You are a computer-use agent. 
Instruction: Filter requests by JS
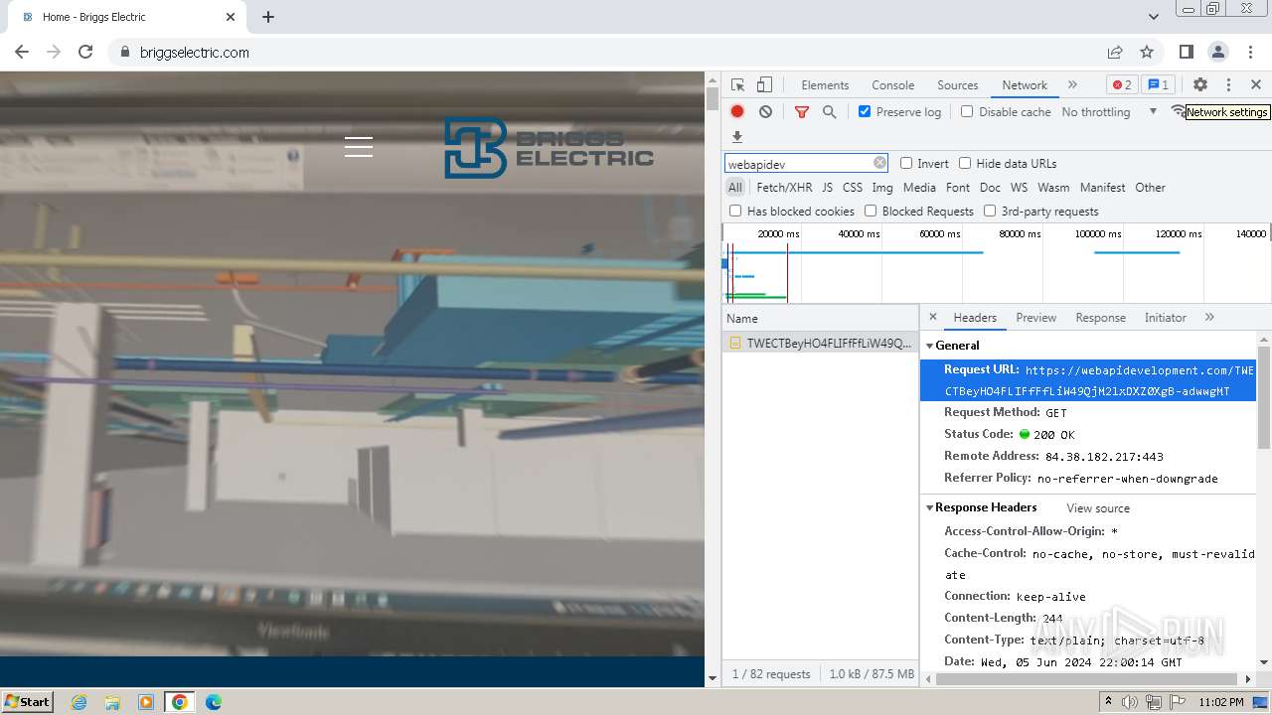coord(827,187)
